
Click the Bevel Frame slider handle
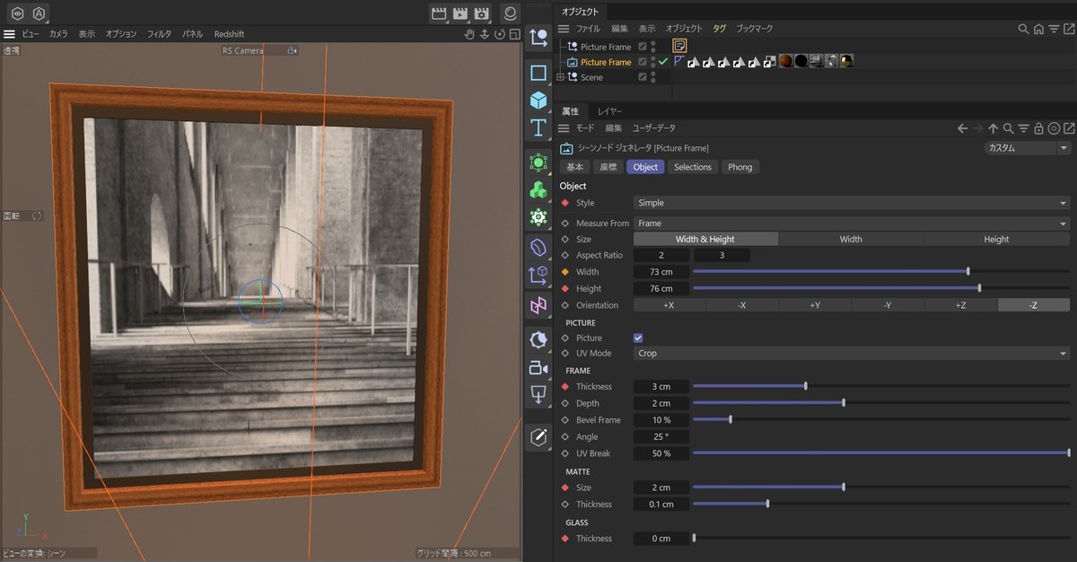(731, 419)
